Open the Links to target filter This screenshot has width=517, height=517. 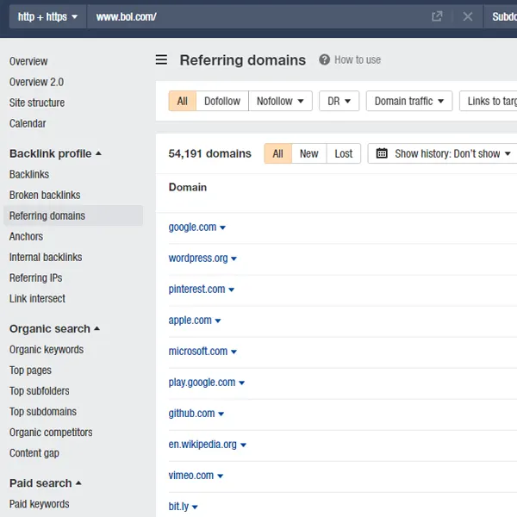tap(489, 101)
